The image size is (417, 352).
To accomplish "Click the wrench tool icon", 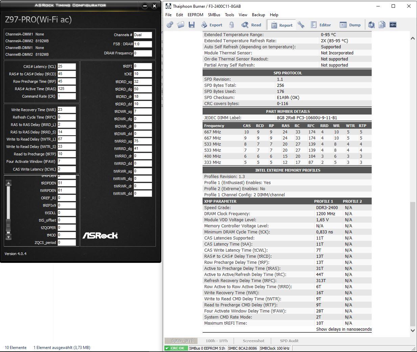I will click(301, 25).
